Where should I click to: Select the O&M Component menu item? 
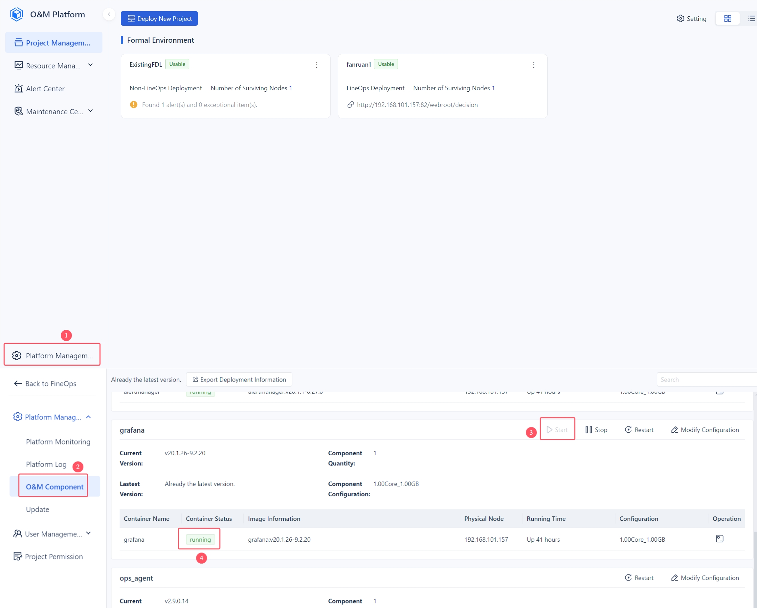pos(55,486)
